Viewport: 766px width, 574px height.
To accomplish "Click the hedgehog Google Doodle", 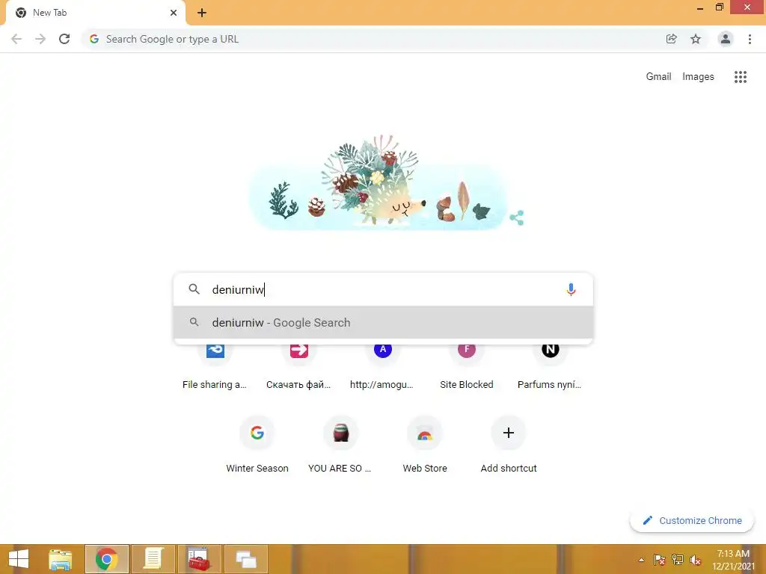I will pyautogui.click(x=379, y=183).
